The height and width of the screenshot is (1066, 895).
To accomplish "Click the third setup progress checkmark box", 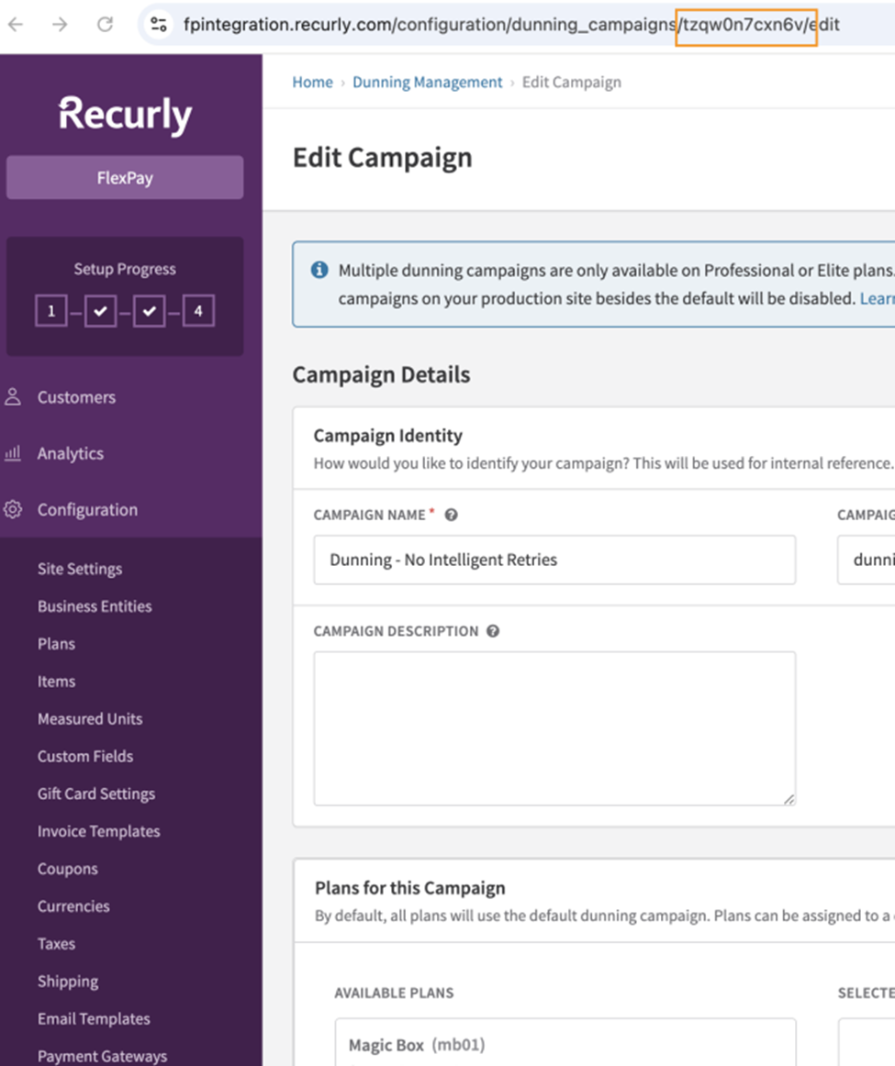I will coord(149,311).
